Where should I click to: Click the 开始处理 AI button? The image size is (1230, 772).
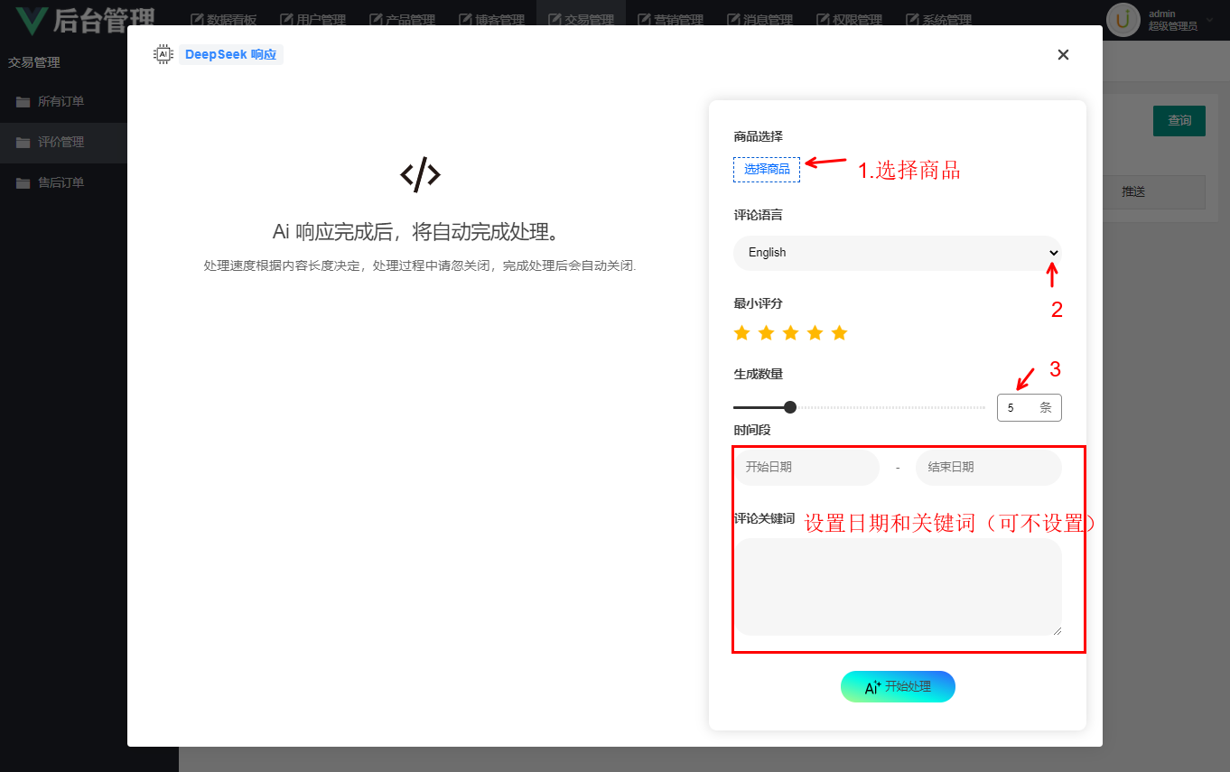pyautogui.click(x=898, y=687)
